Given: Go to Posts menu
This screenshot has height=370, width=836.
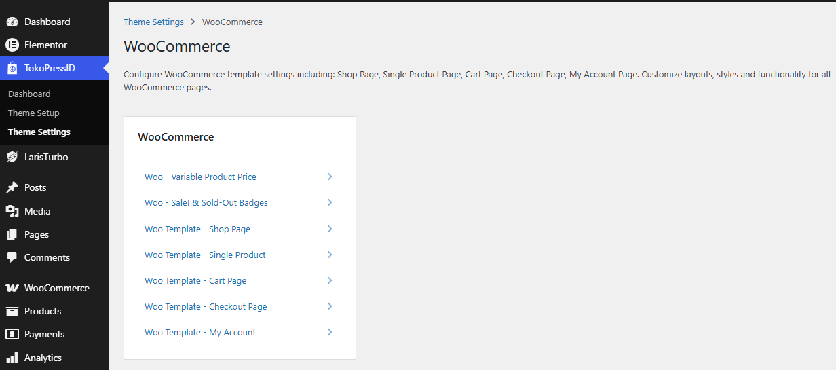Looking at the screenshot, I should [x=54, y=187].
